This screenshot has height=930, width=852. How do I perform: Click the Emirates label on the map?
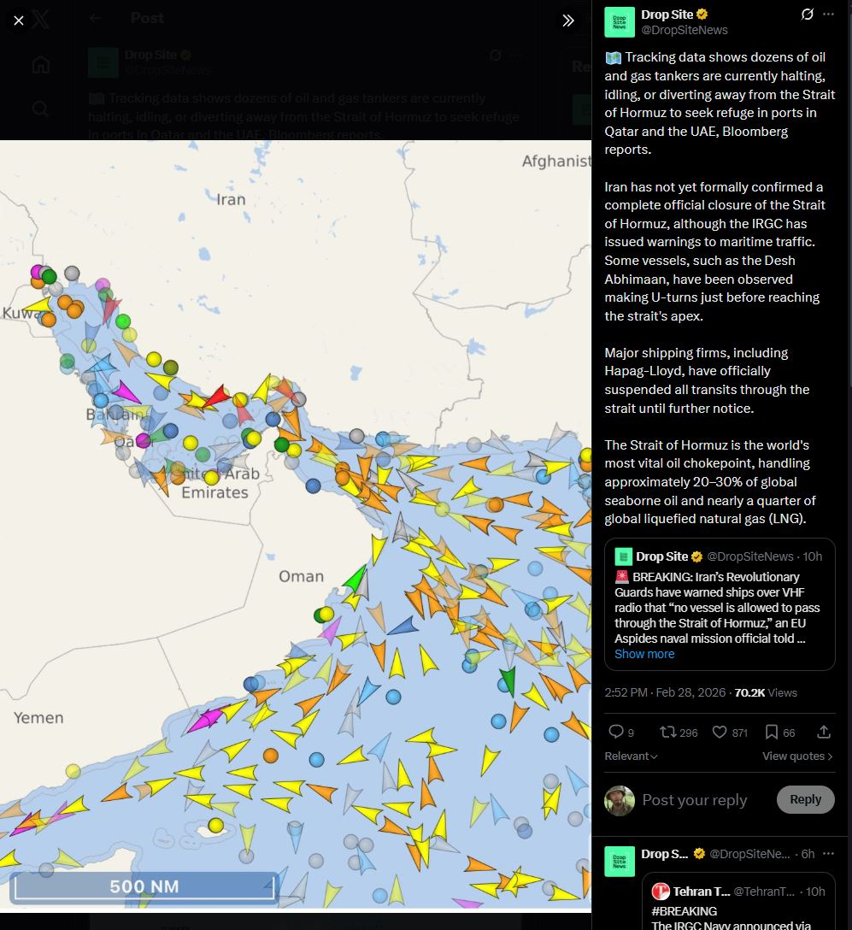[214, 493]
